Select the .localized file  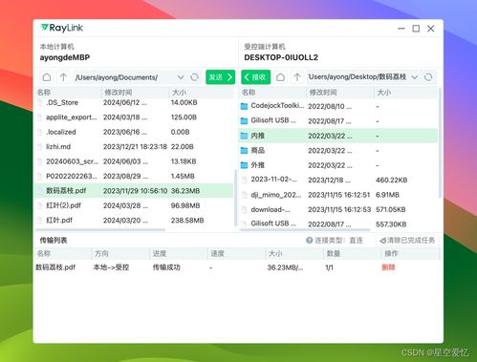[134, 132]
